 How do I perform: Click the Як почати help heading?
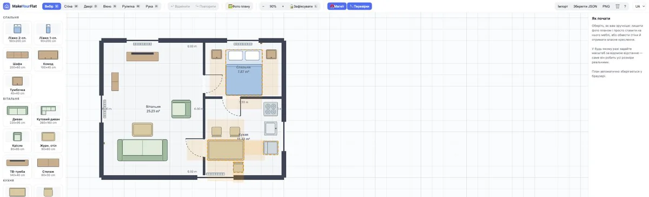pyautogui.click(x=601, y=18)
